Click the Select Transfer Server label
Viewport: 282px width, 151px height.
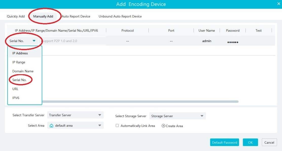click(28, 115)
